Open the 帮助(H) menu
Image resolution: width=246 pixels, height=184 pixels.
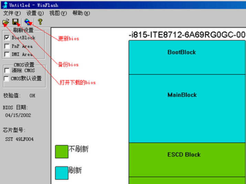pyautogui.click(x=81, y=13)
